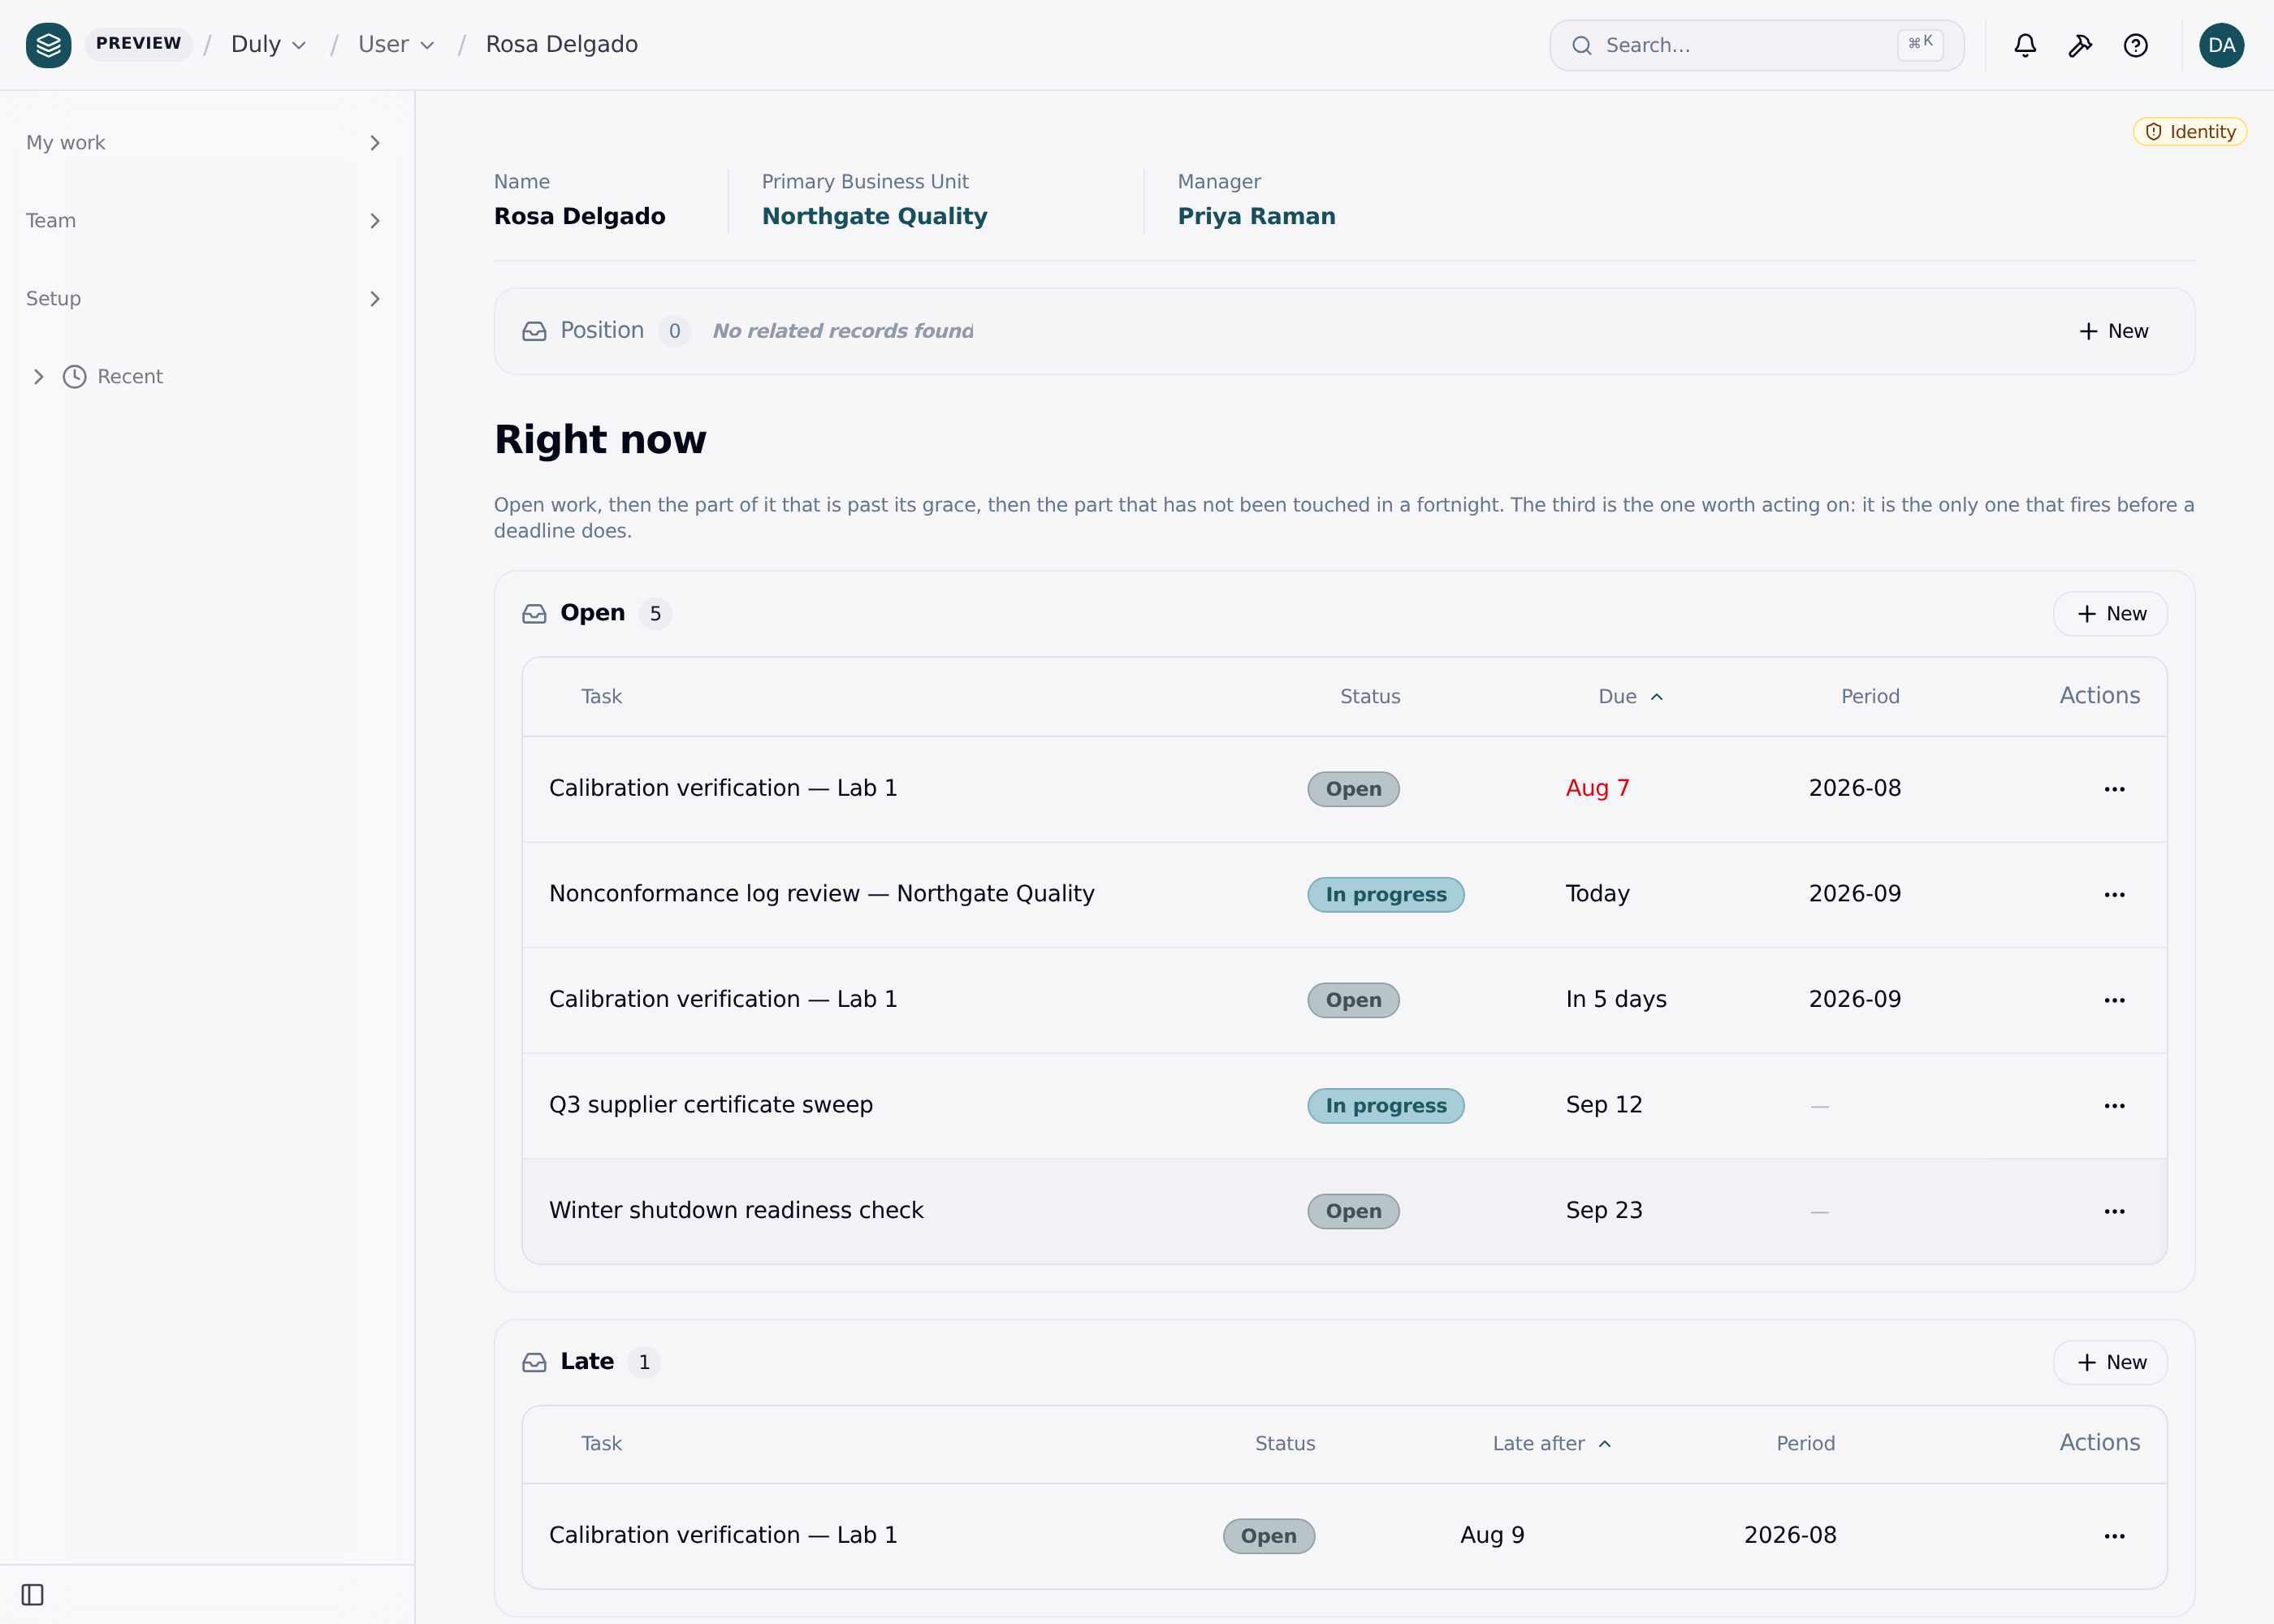Open the User breadcrumb dropdown
2274x1624 pixels.
pos(396,45)
